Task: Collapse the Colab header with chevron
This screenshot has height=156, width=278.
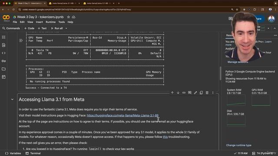Action: coord(275,28)
